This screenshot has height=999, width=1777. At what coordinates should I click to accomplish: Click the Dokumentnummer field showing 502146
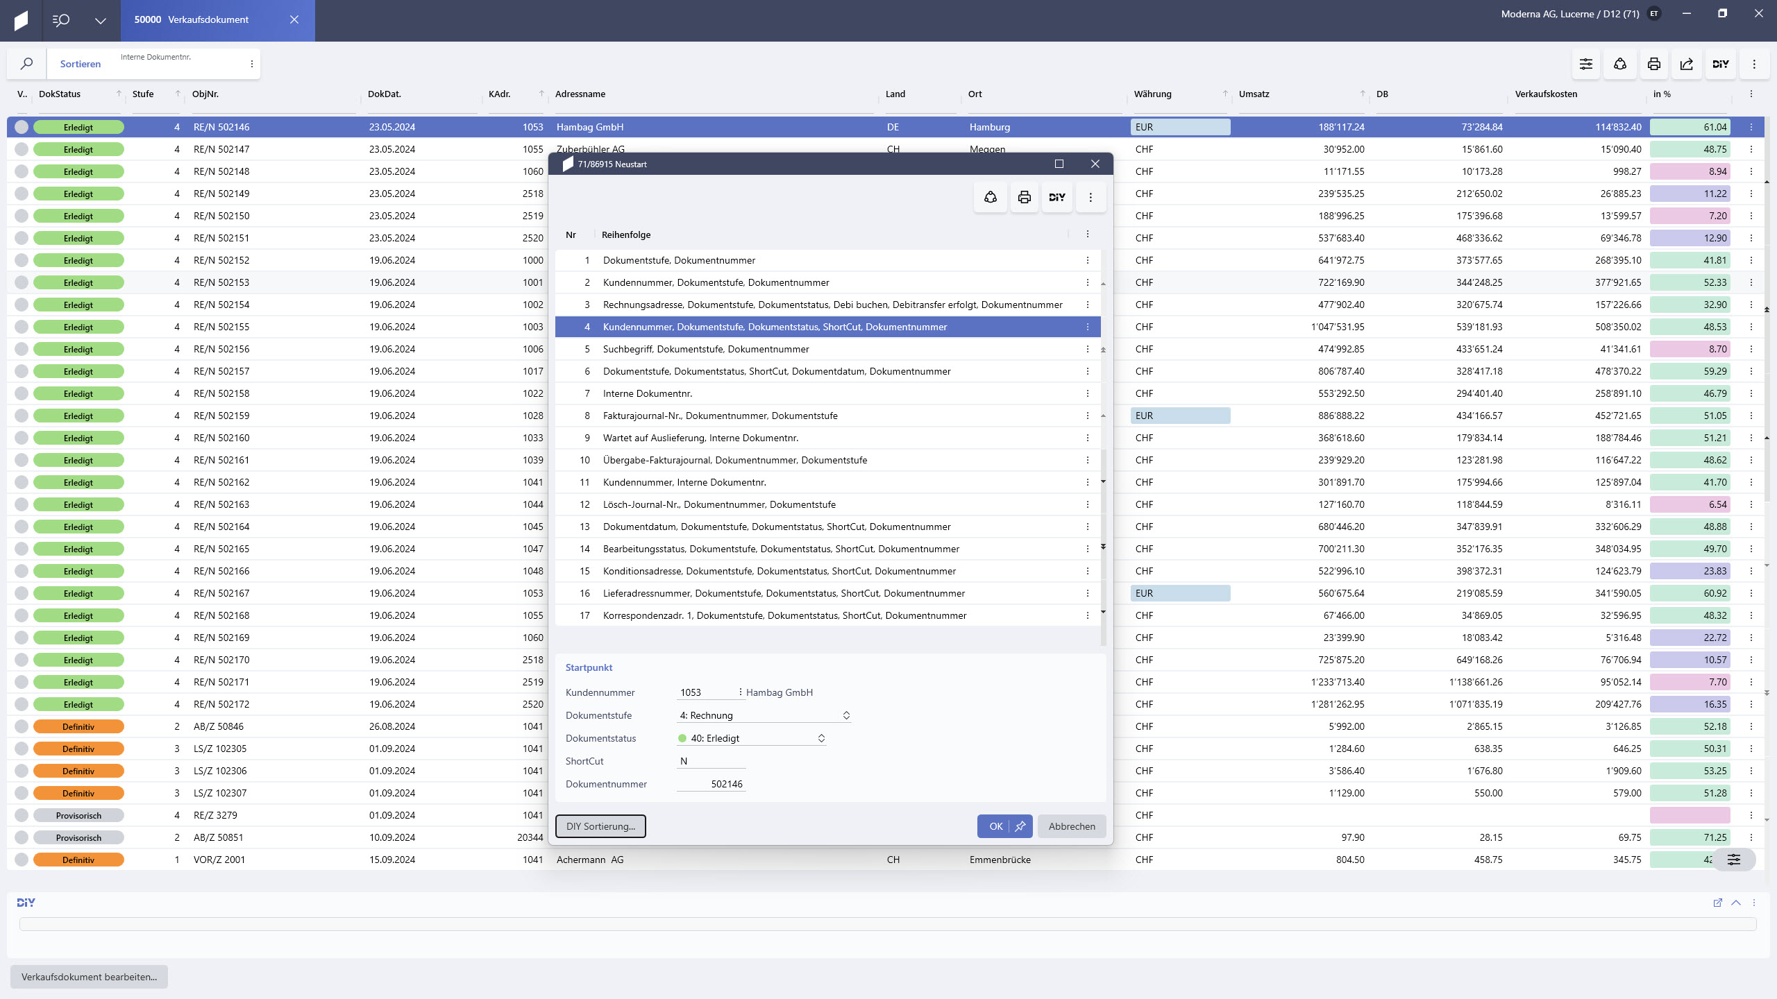[711, 784]
